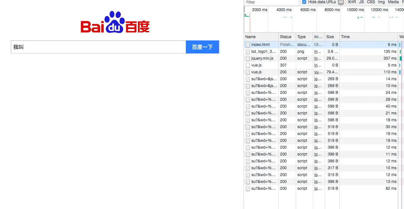Focus the Baidu search box containing 我叫
Image resolution: width=404 pixels, height=209 pixels.
[98, 47]
